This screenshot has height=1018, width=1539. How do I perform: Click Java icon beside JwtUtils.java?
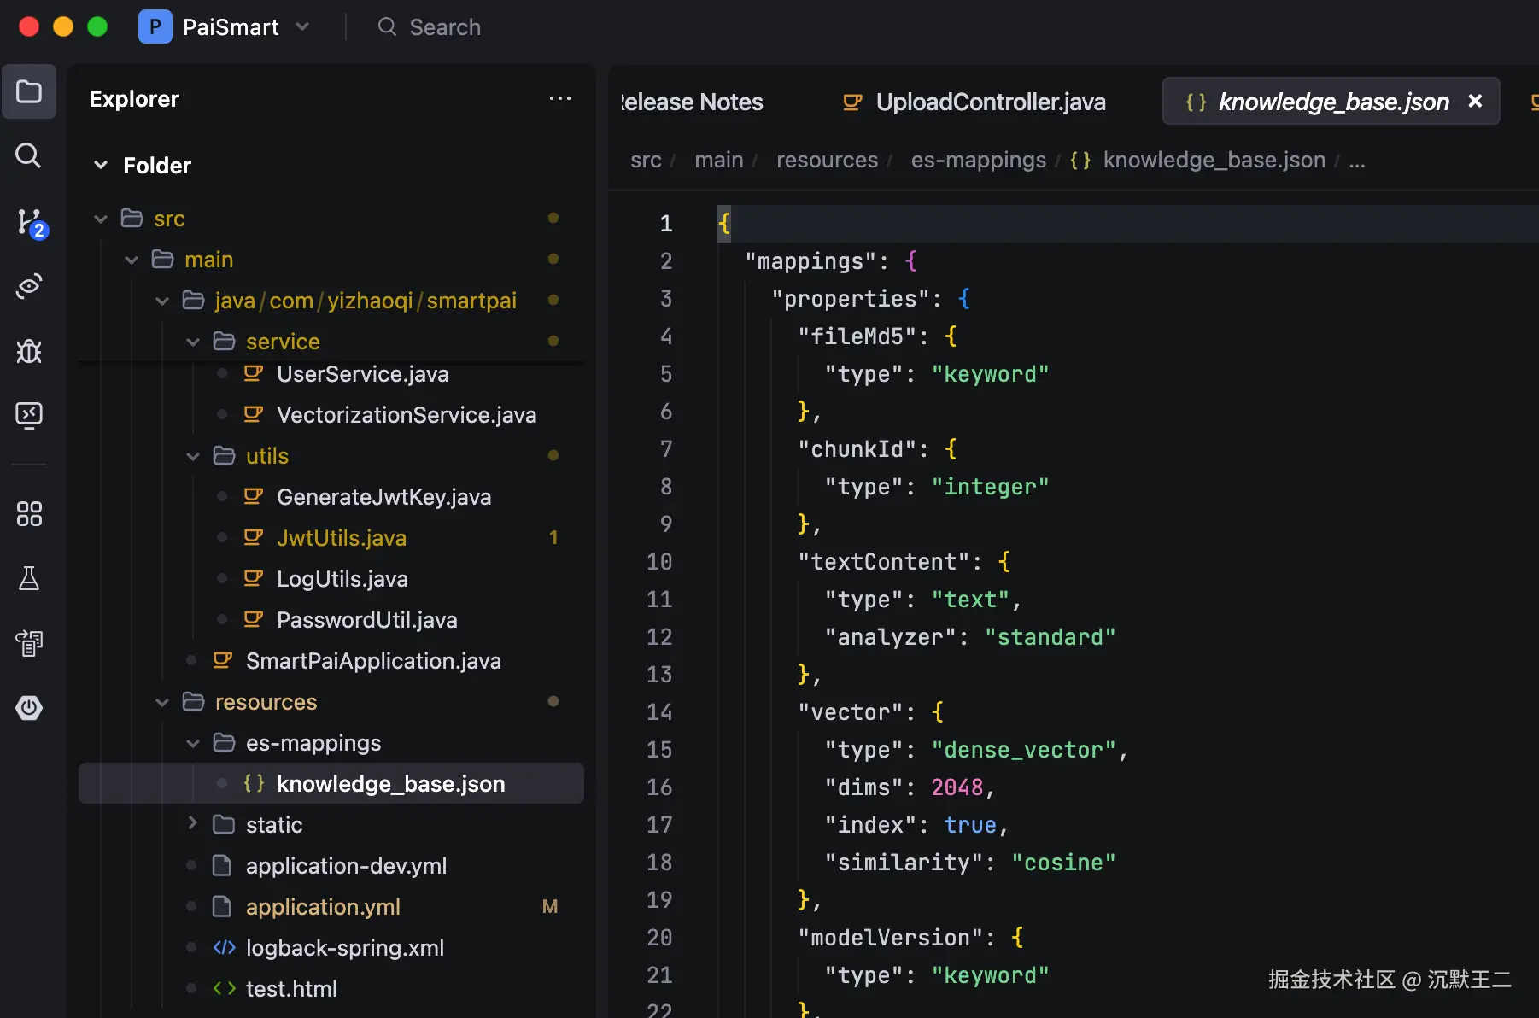point(253,537)
